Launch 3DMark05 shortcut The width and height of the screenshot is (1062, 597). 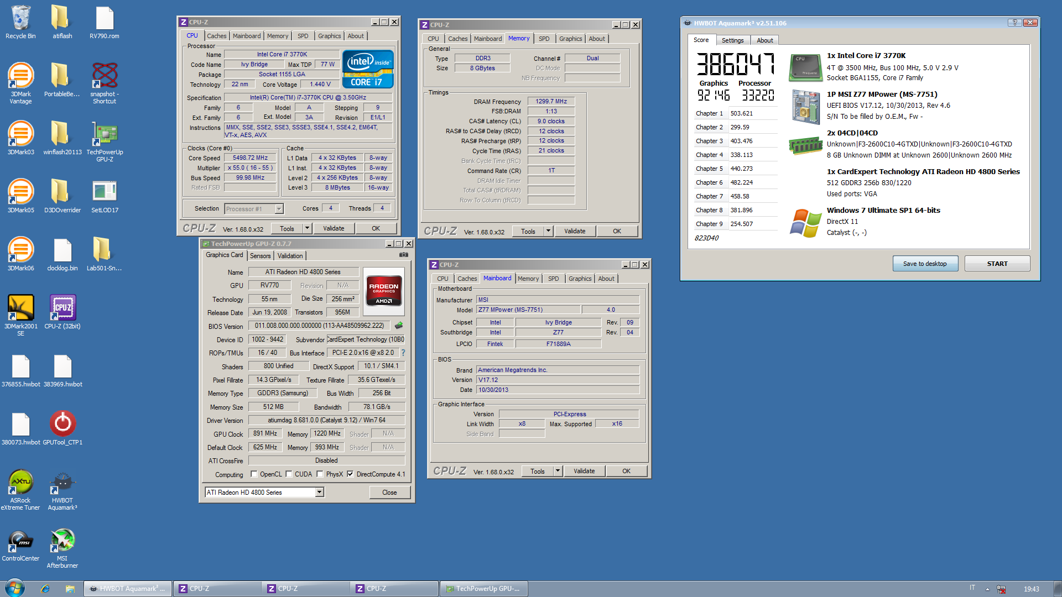20,196
